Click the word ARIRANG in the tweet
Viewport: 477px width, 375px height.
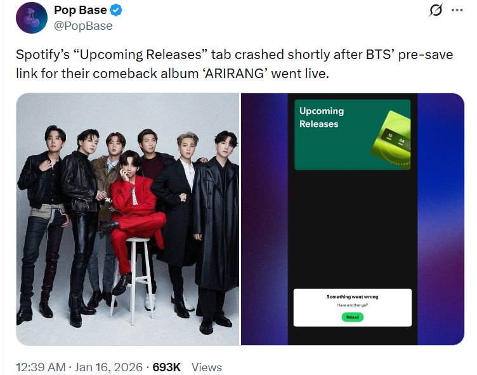(x=234, y=74)
